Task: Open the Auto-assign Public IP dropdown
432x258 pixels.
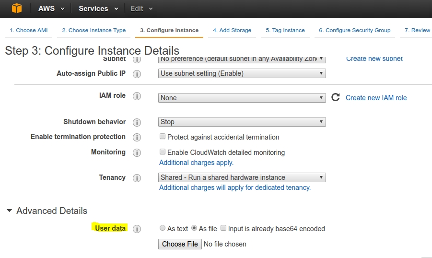Action: tap(242, 73)
